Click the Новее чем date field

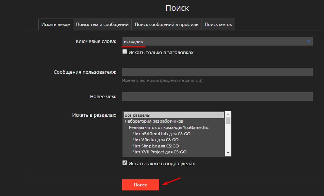[217, 96]
